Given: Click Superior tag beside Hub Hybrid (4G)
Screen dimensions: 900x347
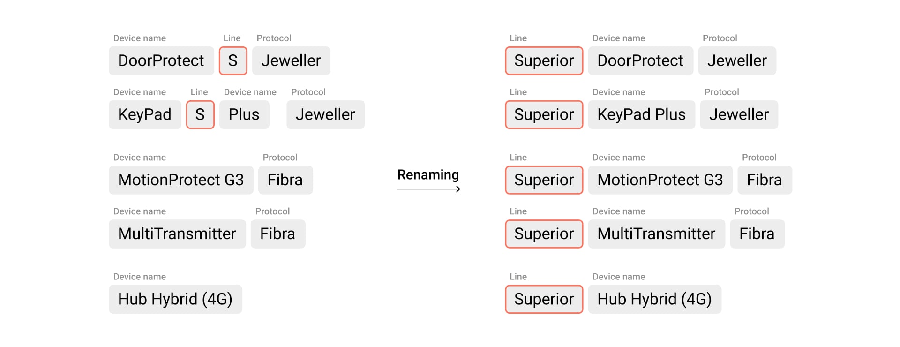Looking at the screenshot, I should [x=544, y=299].
